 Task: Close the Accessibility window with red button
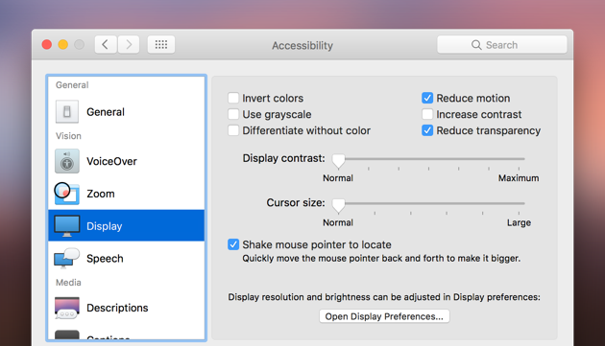tap(47, 45)
